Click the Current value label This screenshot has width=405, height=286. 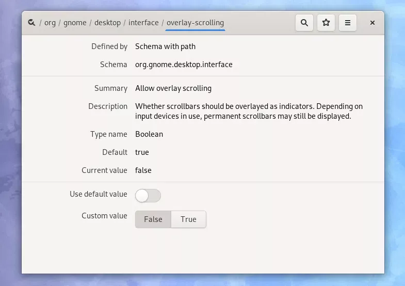click(x=104, y=170)
